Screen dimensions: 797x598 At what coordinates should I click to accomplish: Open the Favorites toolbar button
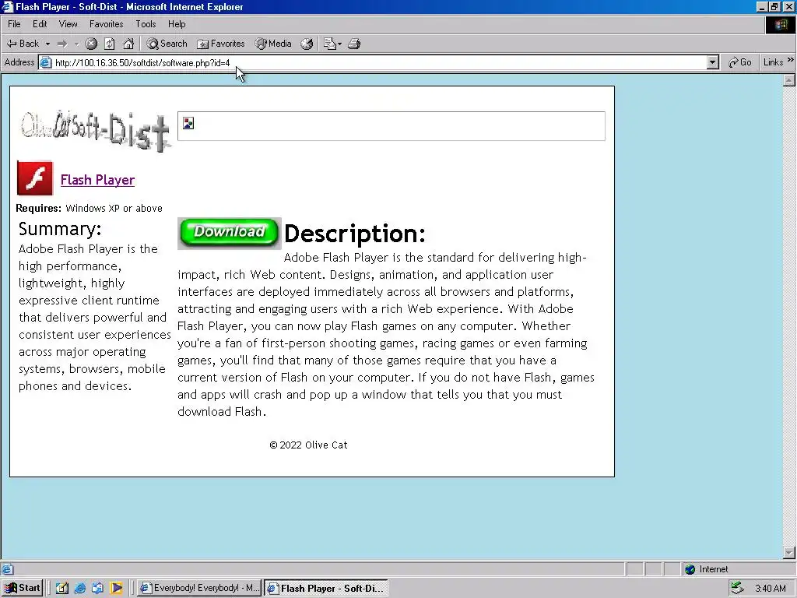point(221,44)
